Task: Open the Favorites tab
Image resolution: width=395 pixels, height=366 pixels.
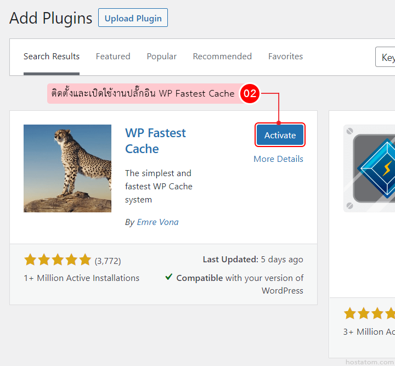Action: click(x=285, y=57)
